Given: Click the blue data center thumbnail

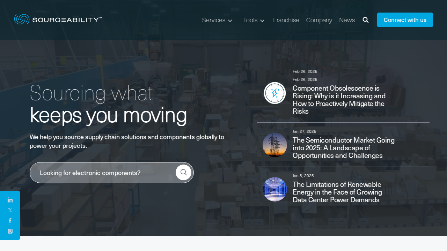Looking at the screenshot, I should pyautogui.click(x=275, y=189).
